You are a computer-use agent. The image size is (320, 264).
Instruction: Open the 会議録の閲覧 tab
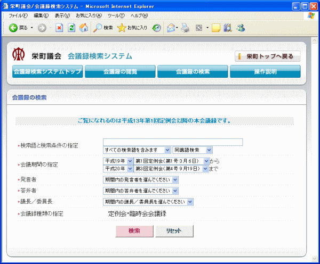120,71
